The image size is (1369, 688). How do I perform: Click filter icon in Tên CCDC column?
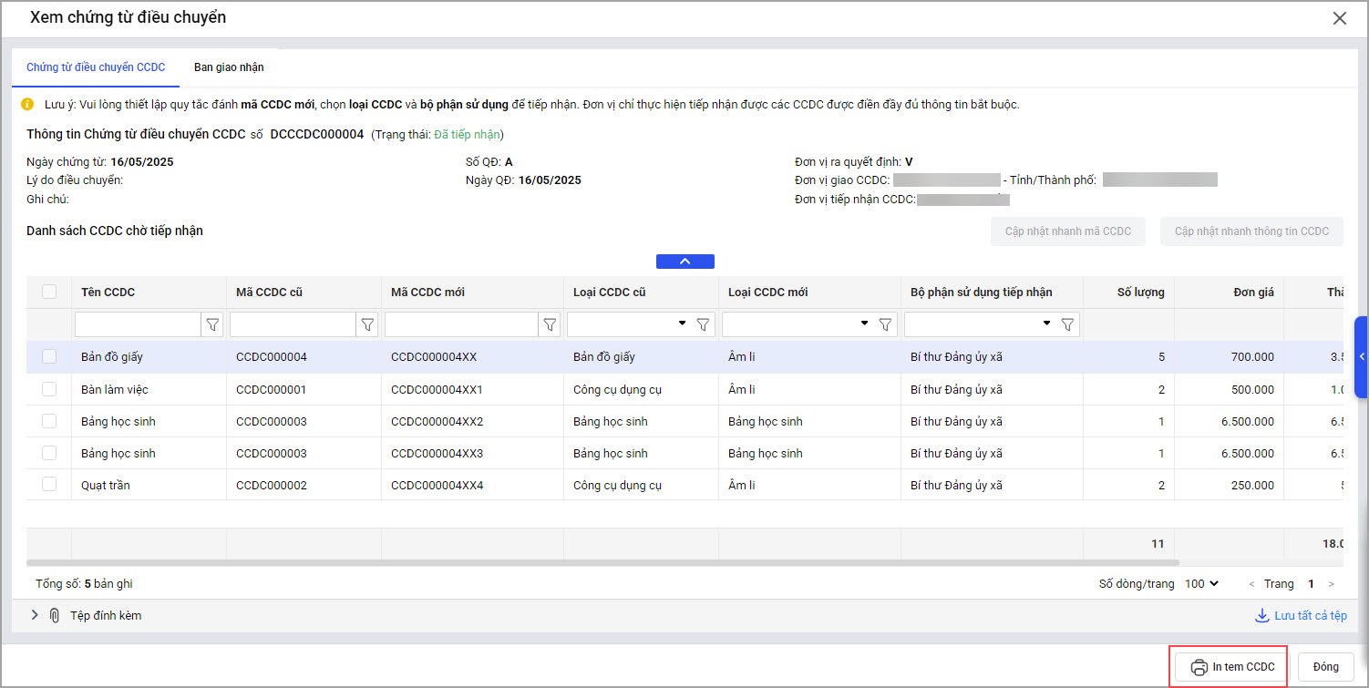pyautogui.click(x=212, y=324)
